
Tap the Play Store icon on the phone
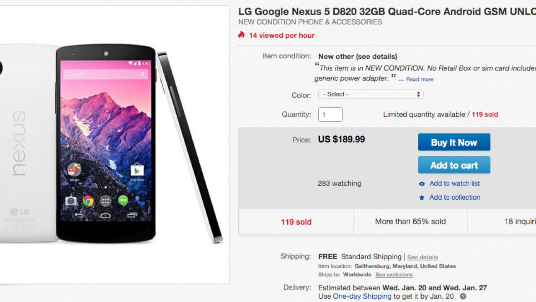(x=137, y=170)
